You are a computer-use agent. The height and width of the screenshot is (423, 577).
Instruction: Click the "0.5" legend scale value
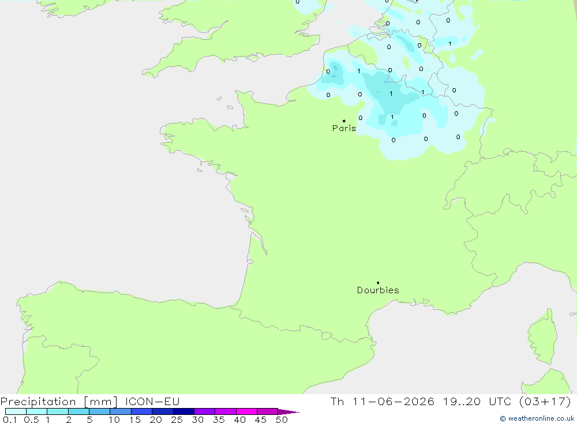tap(31, 420)
